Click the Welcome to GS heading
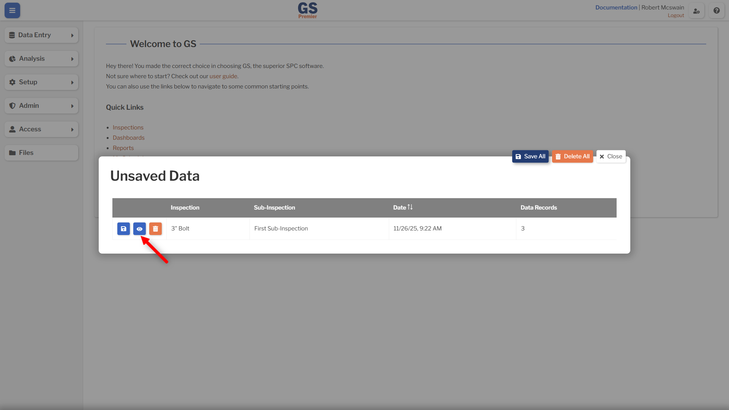The image size is (729, 410). (x=163, y=44)
